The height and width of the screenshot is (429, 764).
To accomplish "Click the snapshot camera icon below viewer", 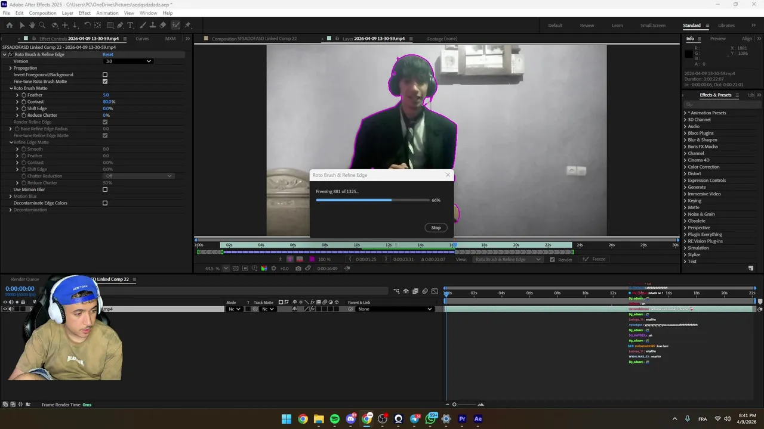I will [x=298, y=268].
